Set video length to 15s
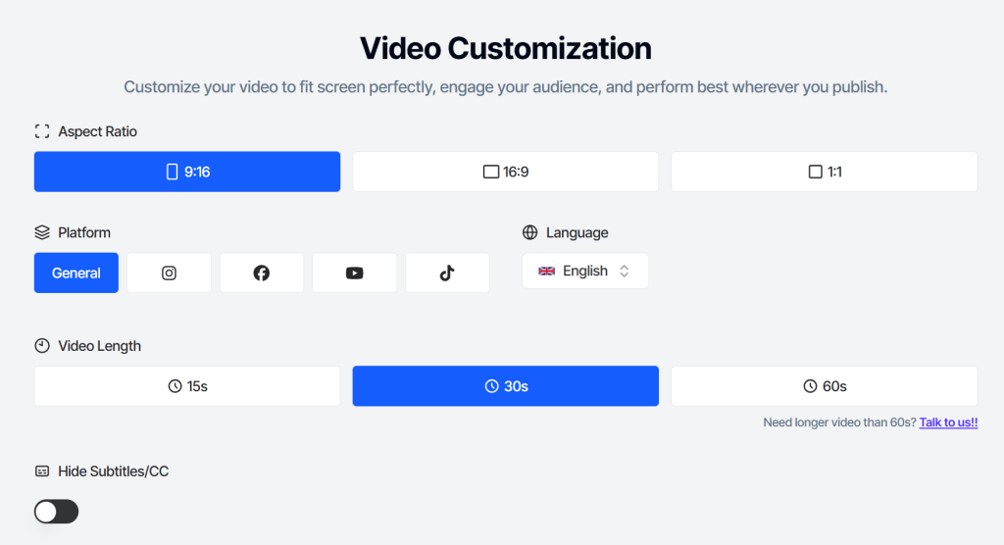The image size is (1004, 545). 187,386
